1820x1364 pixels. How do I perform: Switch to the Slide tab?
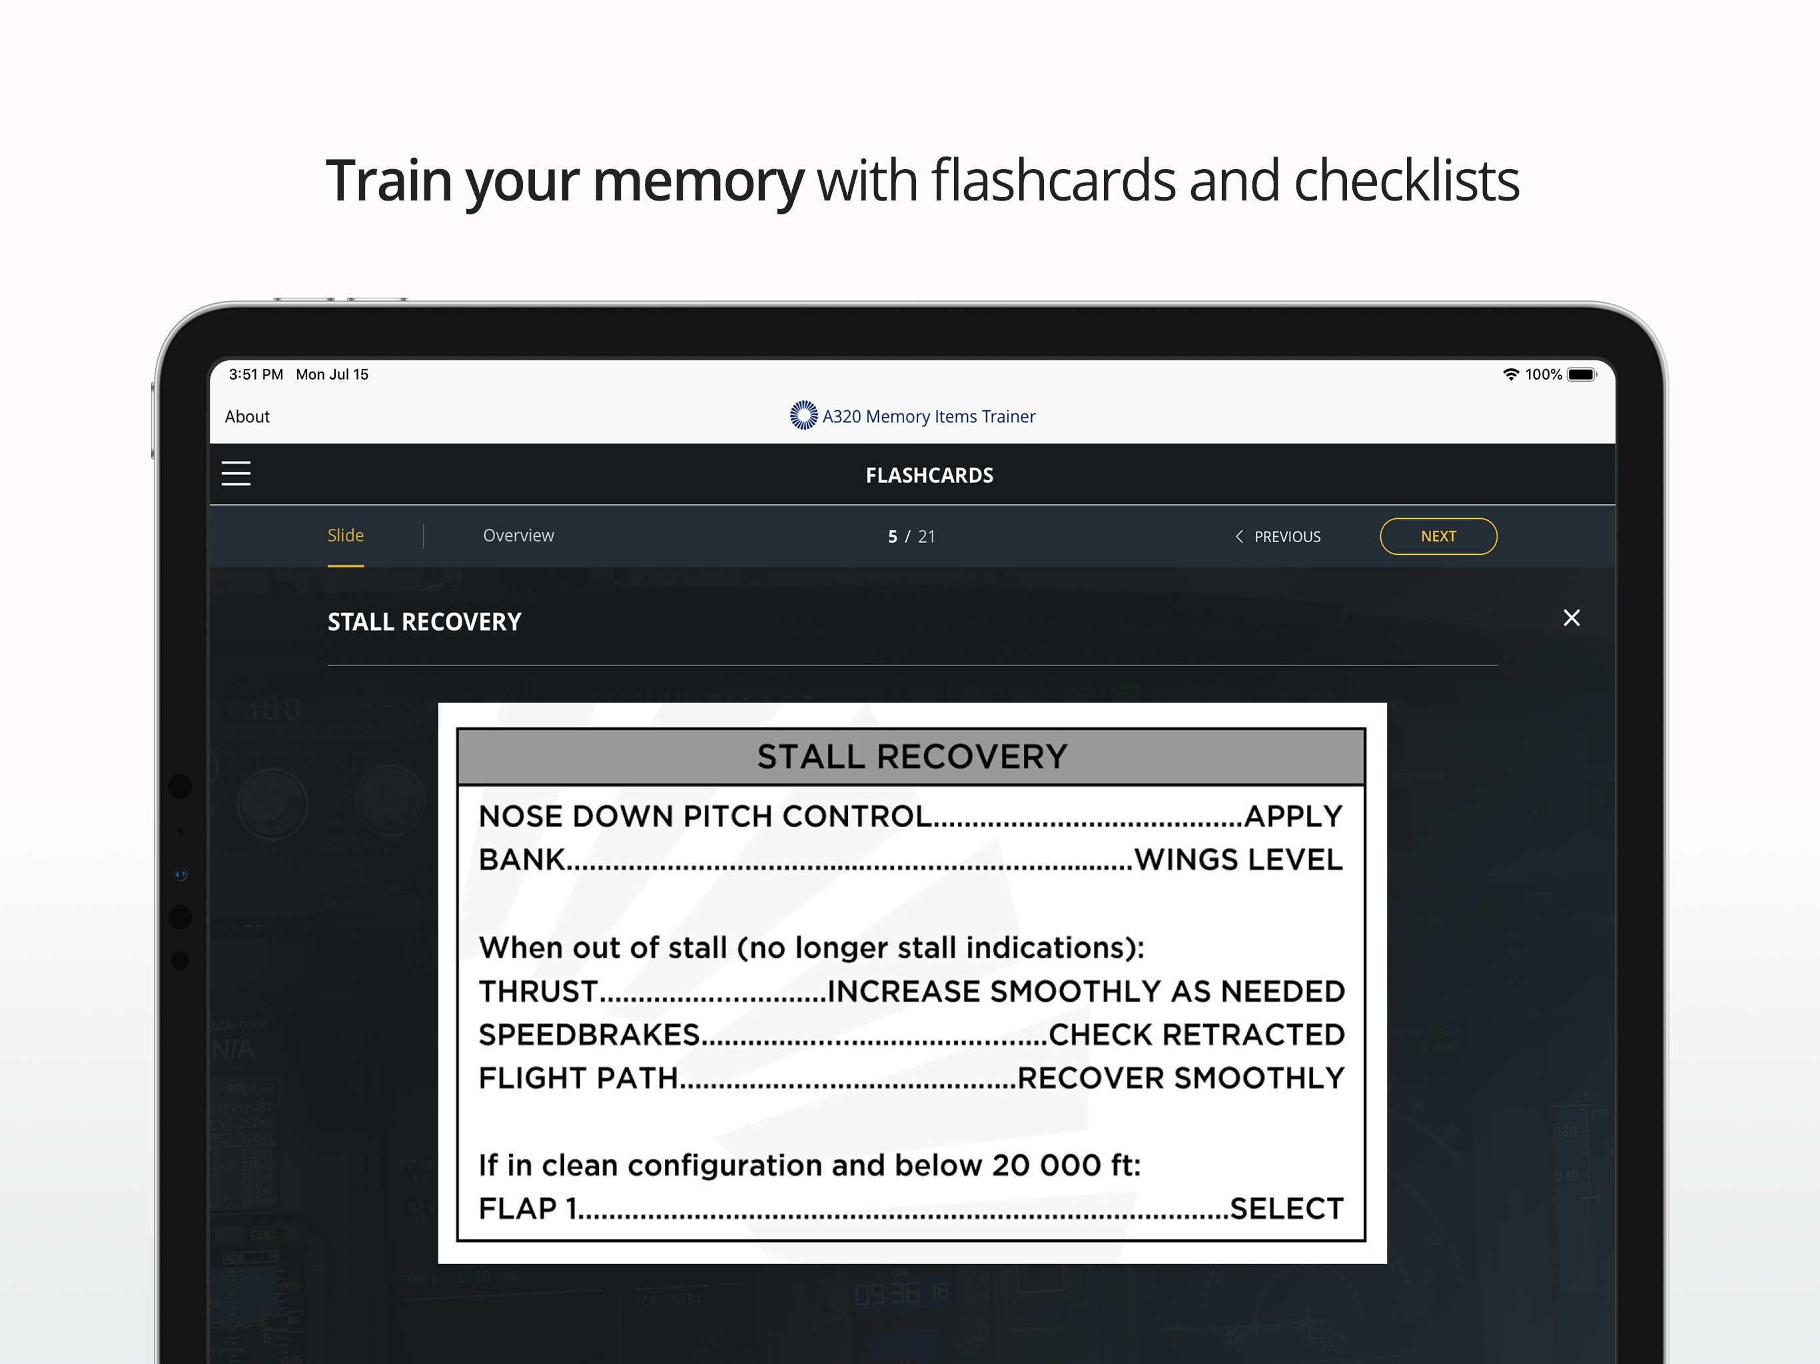pyautogui.click(x=346, y=535)
